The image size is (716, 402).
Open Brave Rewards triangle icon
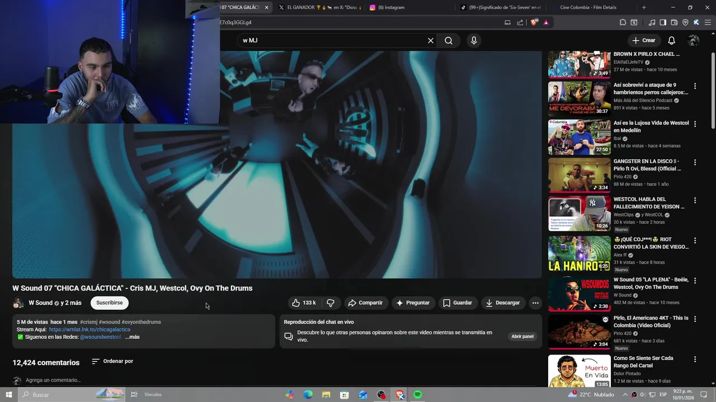tap(546, 22)
